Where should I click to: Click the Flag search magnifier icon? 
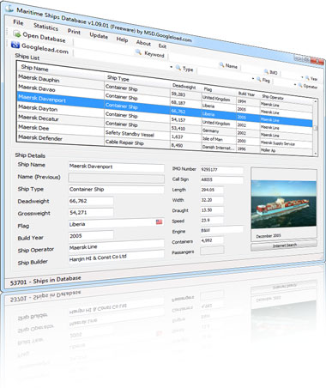(259, 79)
